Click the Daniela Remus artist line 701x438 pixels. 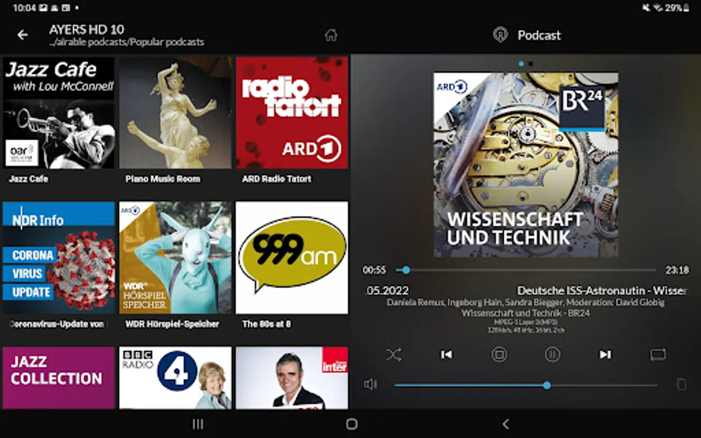(x=526, y=302)
